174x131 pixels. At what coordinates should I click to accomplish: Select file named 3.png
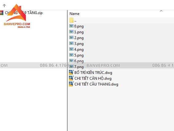[x=79, y=44]
